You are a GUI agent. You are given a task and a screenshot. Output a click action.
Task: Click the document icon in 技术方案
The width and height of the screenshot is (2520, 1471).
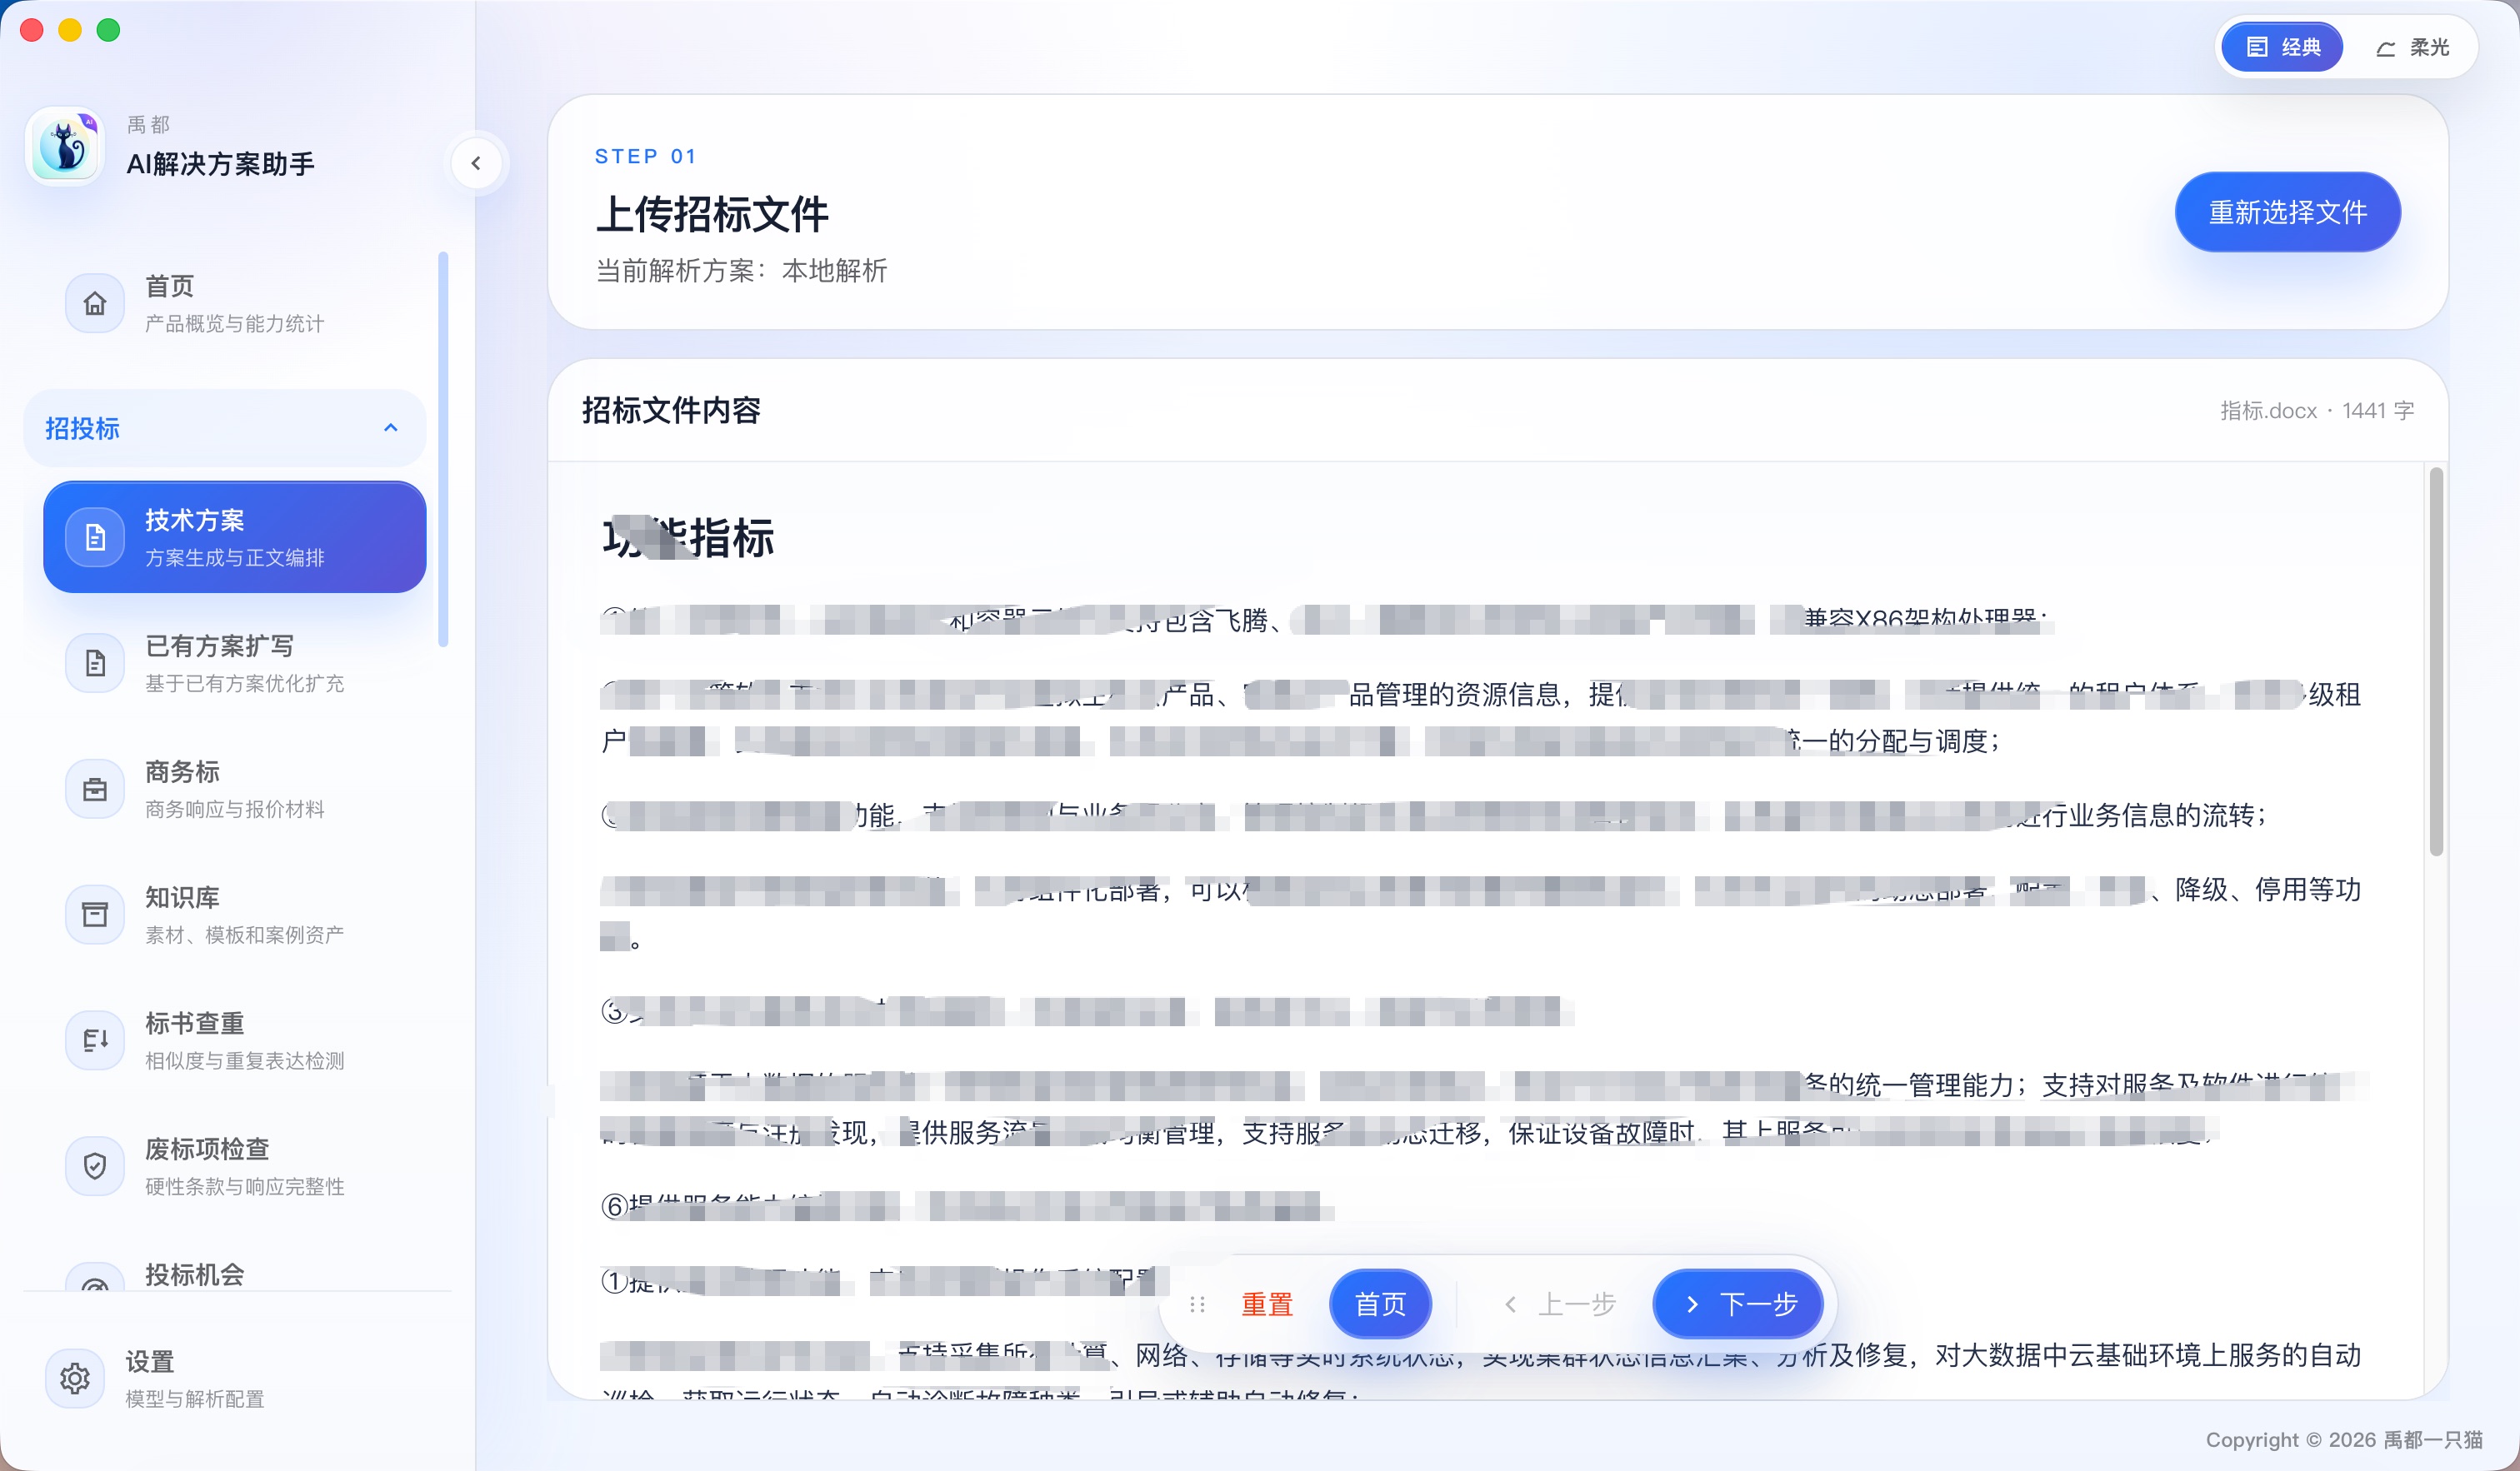95,537
